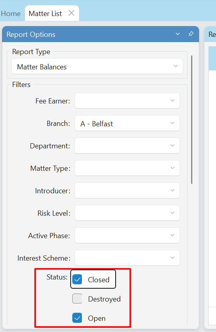Screen dimensions: 216x332
Task: Expand the Introducer dropdown arrow
Action: 172,190
